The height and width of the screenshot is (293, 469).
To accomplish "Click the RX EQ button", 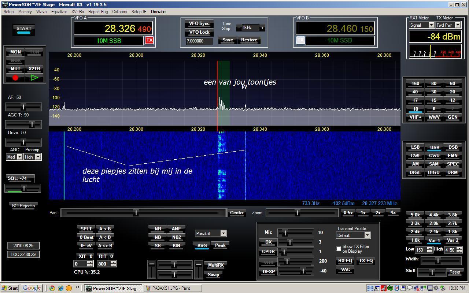I will coord(345,261).
